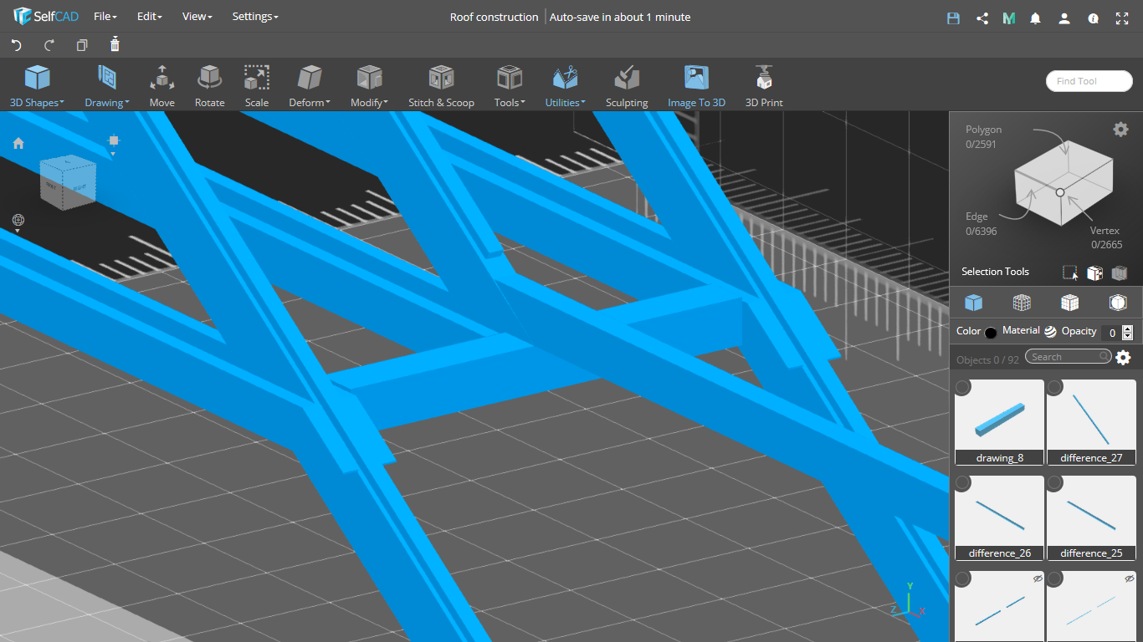Image resolution: width=1143 pixels, height=642 pixels.
Task: Open the View menu
Action: pyautogui.click(x=197, y=17)
